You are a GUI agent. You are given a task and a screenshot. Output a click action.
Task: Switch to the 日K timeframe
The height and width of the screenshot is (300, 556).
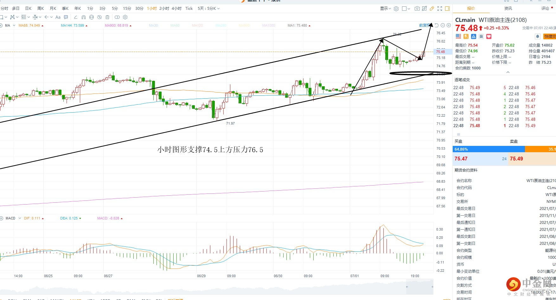28,9
